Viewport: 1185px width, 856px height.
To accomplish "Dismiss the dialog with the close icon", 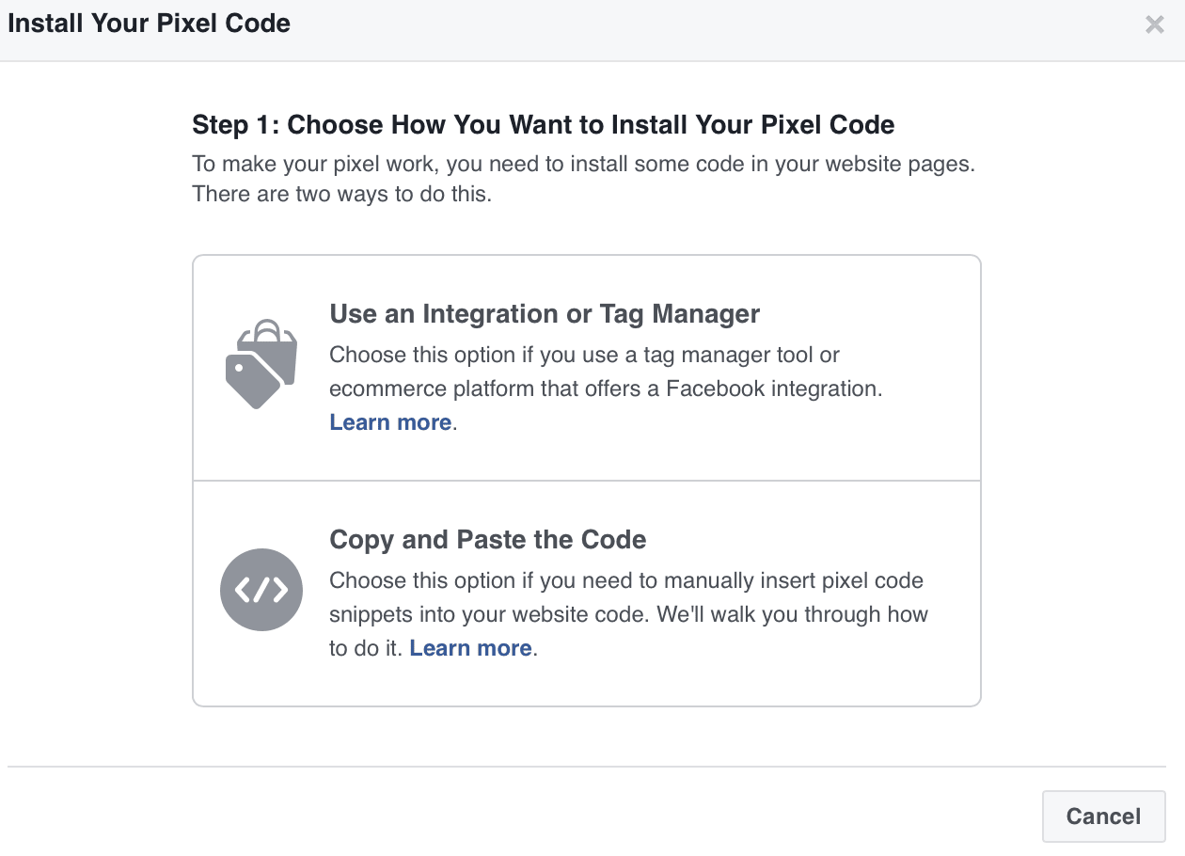I will click(1154, 24).
